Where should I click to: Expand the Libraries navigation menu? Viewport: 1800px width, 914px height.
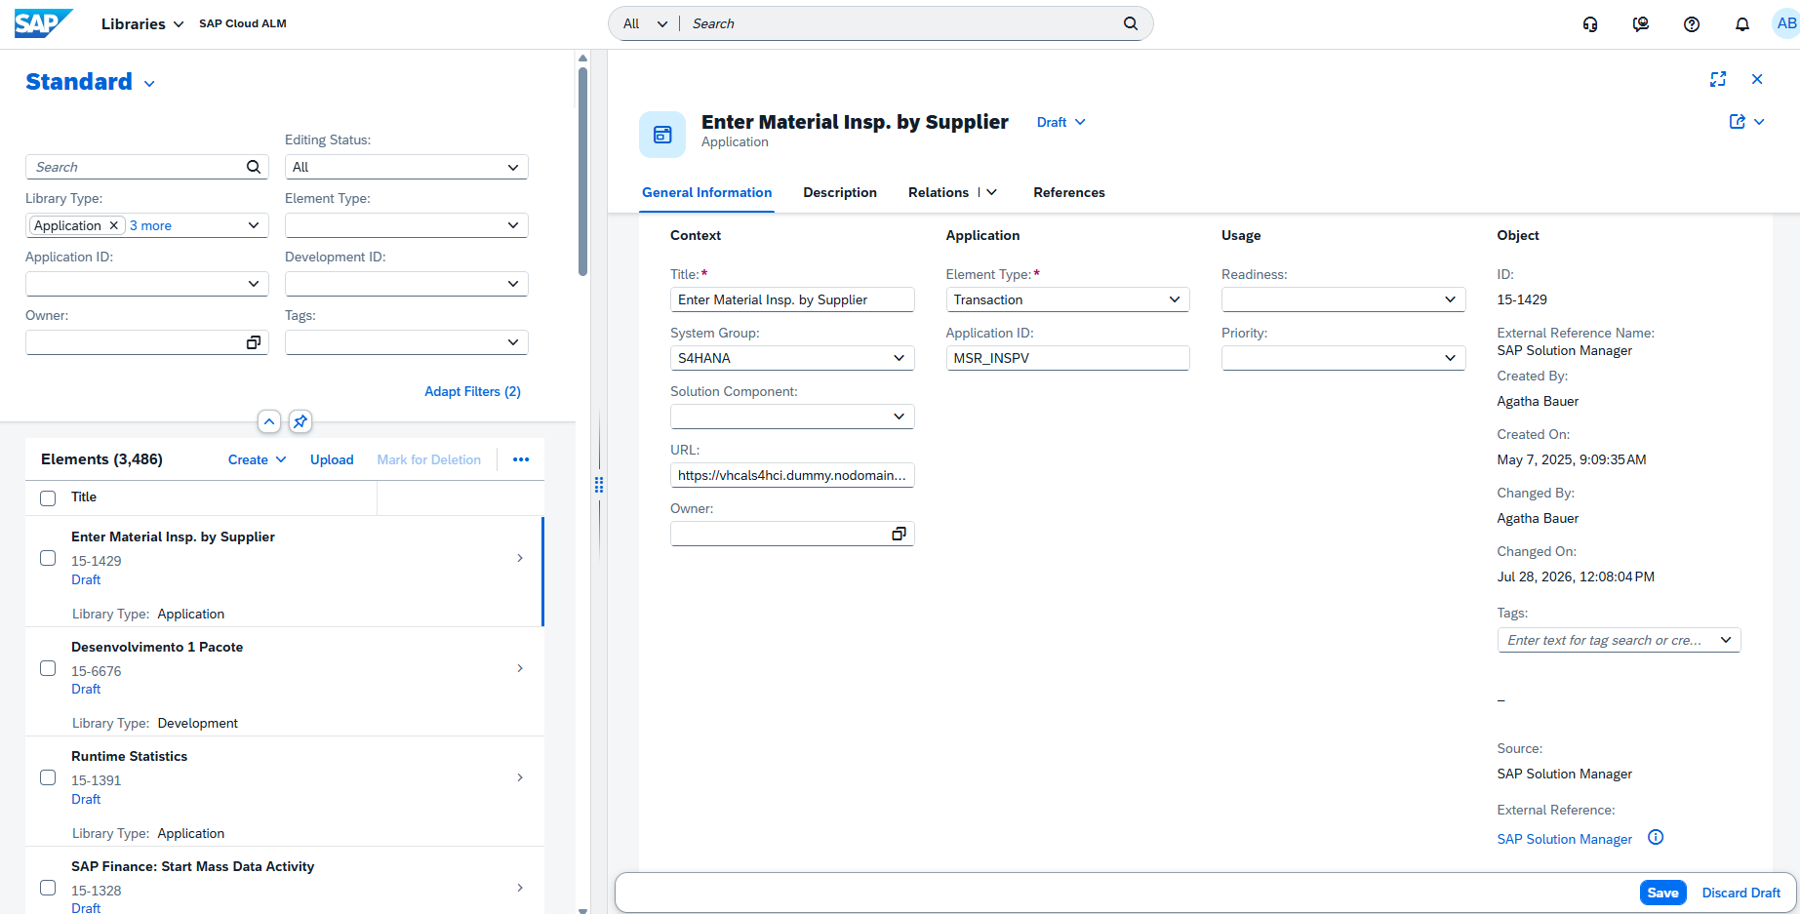(142, 23)
